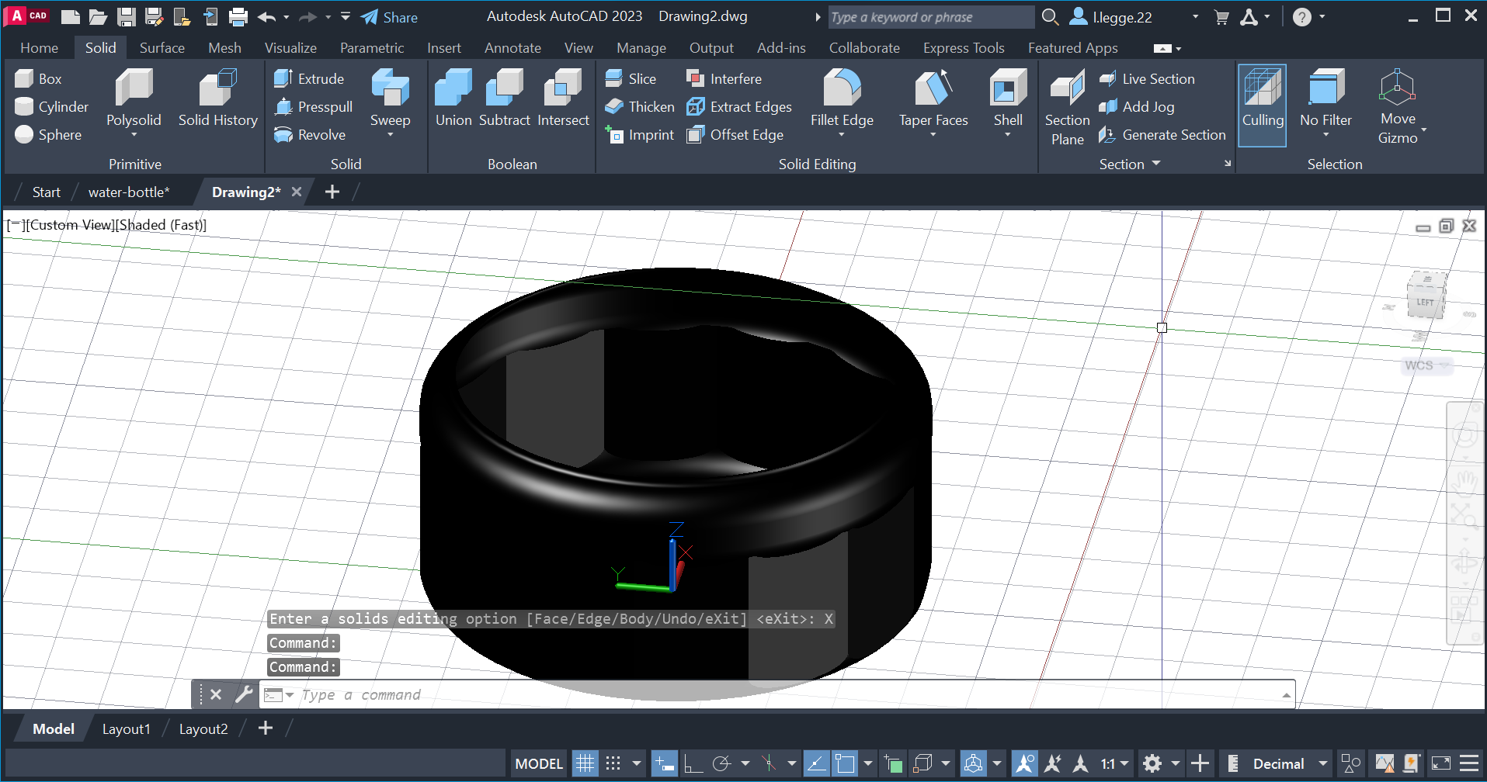Viewport: 1487px width, 782px height.
Task: Click Offset Edge
Action: point(735,134)
